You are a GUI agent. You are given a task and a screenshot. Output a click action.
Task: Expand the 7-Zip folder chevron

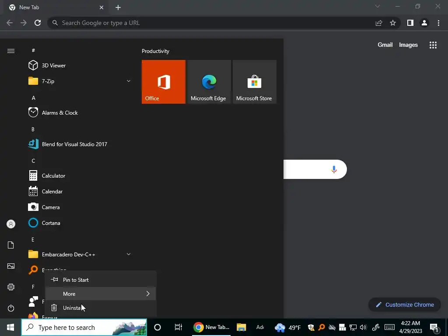(129, 81)
